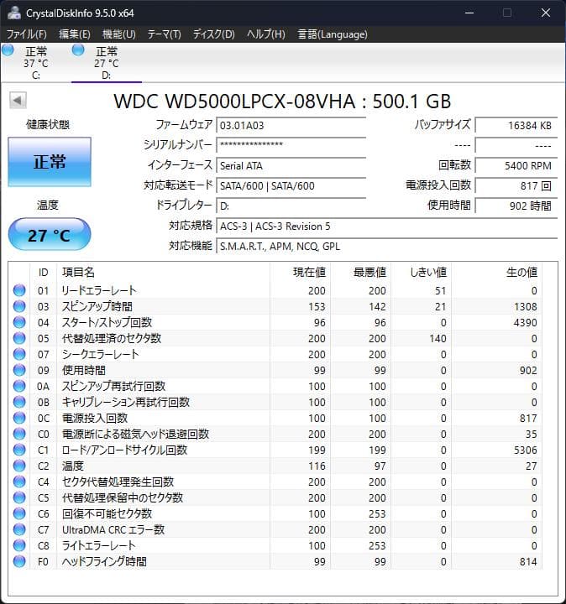The width and height of the screenshot is (566, 604).
Task: Click the CrystalDiskInfo app icon in title bar
Action: click(14, 13)
